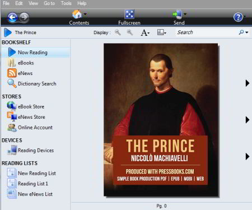Click the zoom out magnifier icon
252x210 pixels.
[118, 32]
